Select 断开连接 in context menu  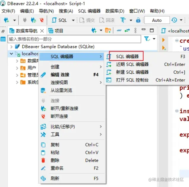click(x=72, y=116)
